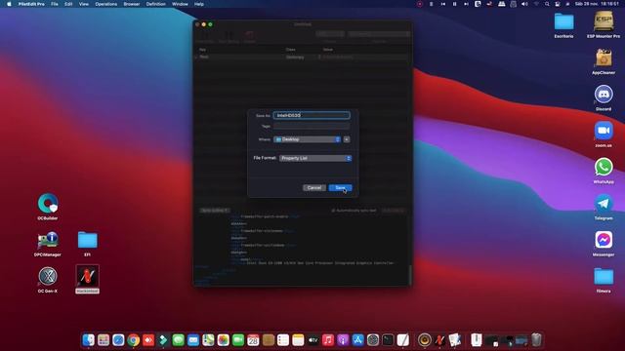Open Finder from the dock
The width and height of the screenshot is (625, 351).
coord(89,340)
